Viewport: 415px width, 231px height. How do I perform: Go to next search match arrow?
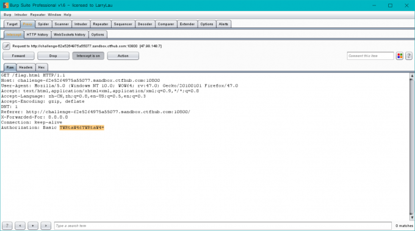coord(46,226)
